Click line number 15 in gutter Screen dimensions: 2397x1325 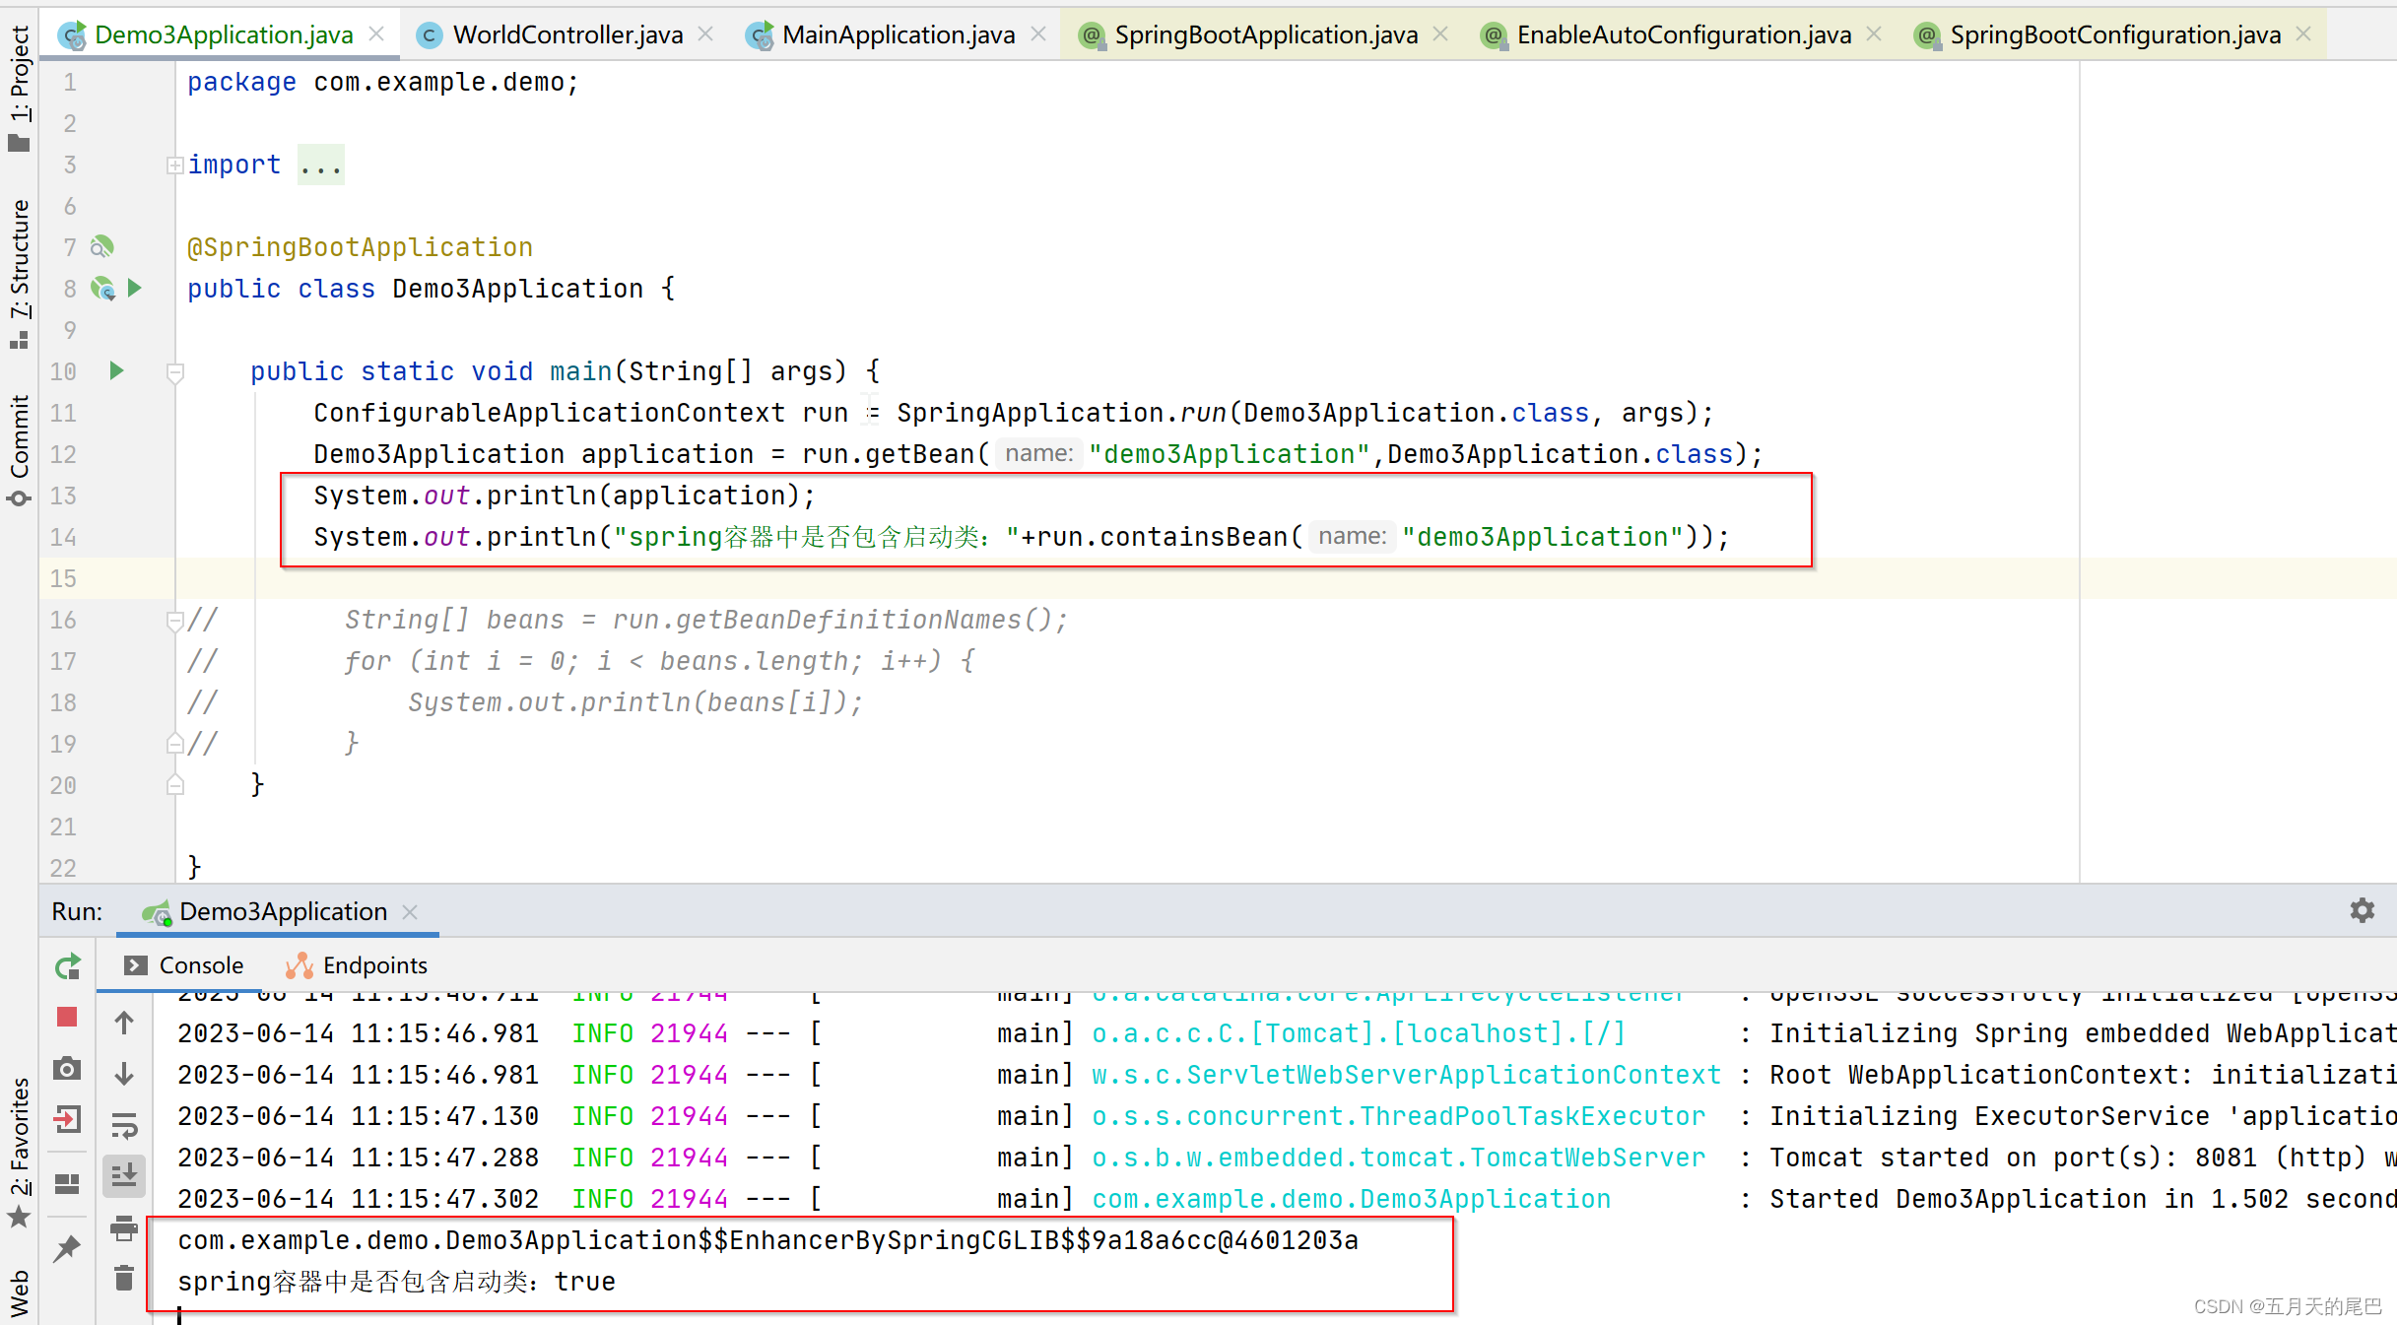[x=63, y=578]
